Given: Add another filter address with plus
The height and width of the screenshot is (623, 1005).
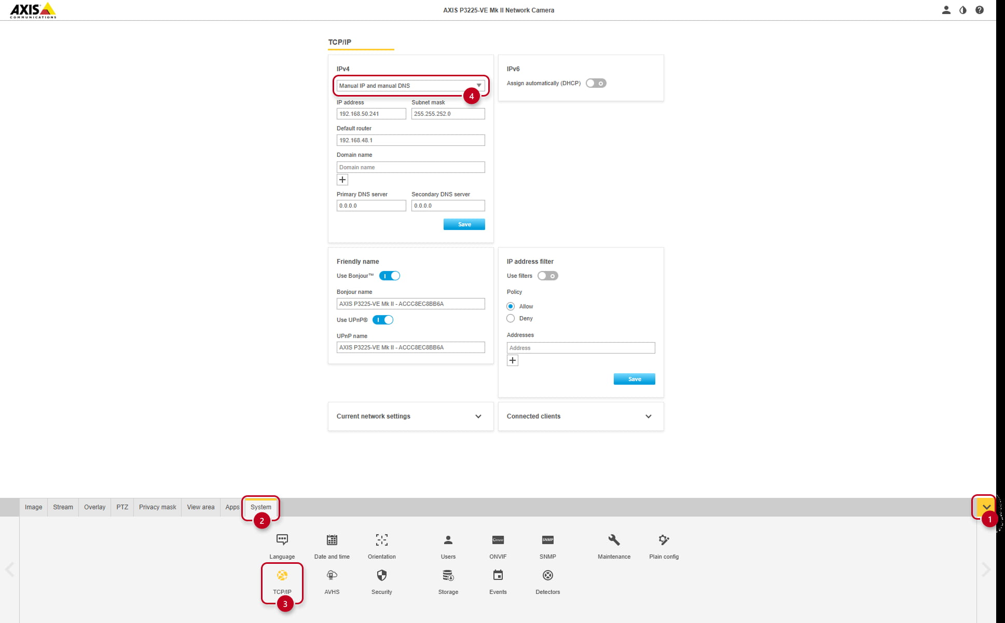Looking at the screenshot, I should [x=513, y=360].
